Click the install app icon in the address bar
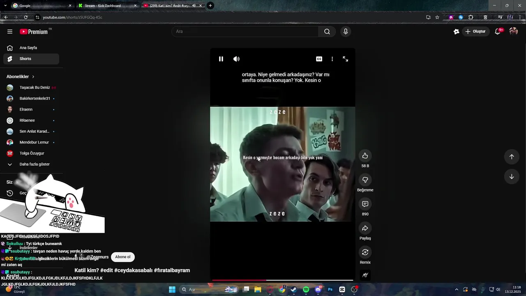 428,17
